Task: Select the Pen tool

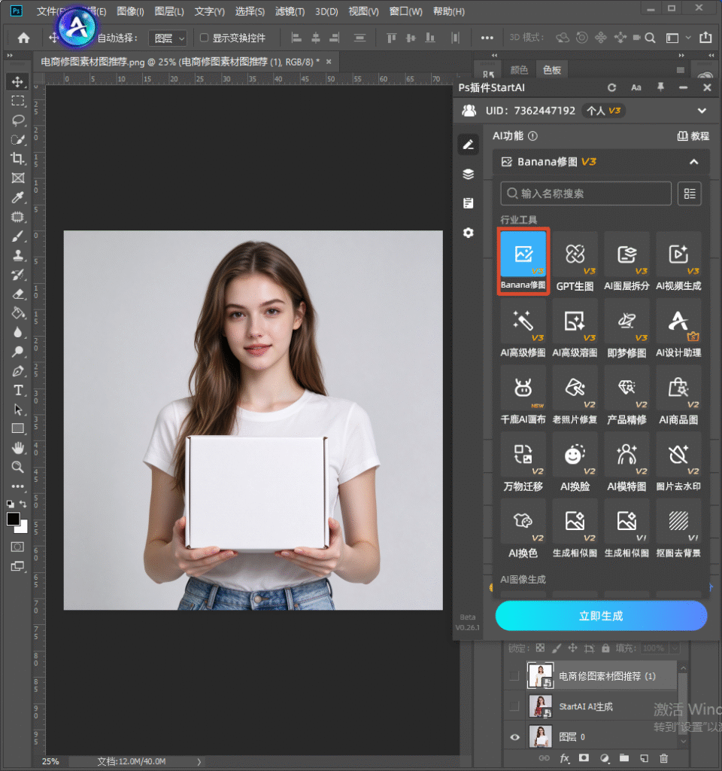Action: 18,371
